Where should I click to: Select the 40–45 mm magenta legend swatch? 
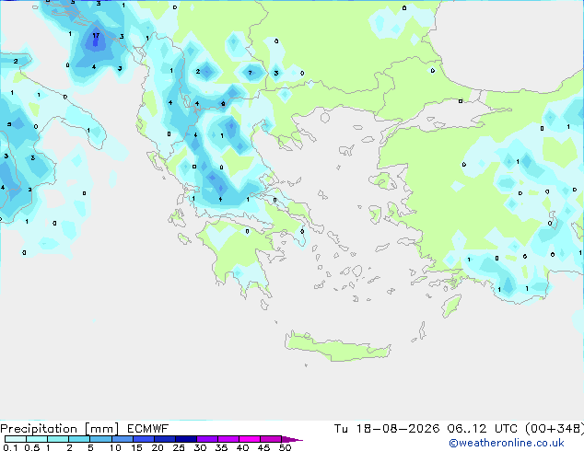pyautogui.click(x=250, y=439)
